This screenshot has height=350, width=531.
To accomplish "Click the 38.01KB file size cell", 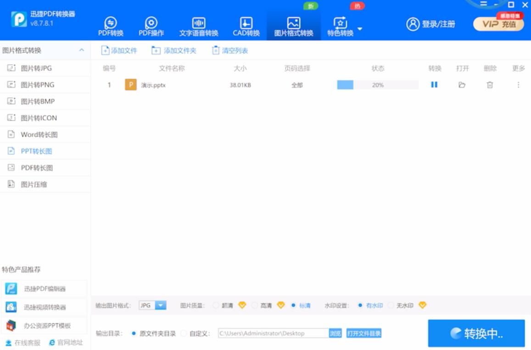I will [x=240, y=85].
